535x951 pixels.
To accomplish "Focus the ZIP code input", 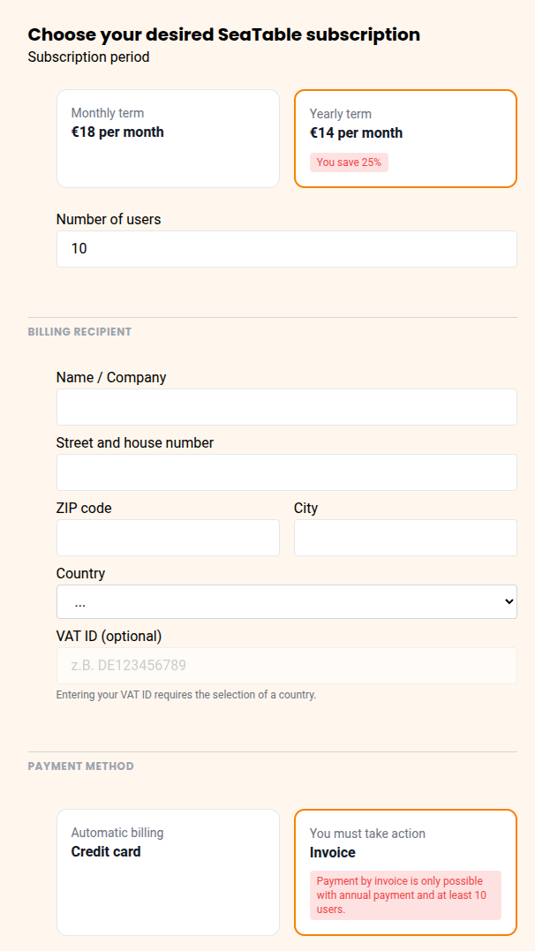I will point(168,538).
